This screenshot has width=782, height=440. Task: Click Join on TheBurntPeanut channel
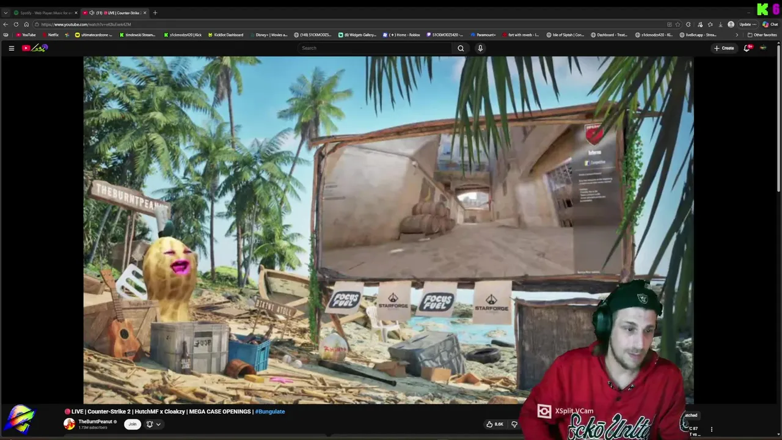pos(132,424)
